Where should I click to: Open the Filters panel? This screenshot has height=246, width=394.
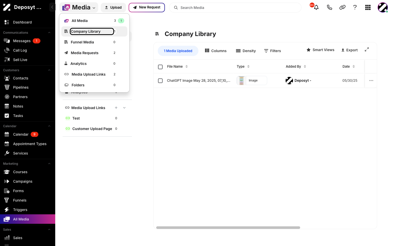pyautogui.click(x=273, y=51)
